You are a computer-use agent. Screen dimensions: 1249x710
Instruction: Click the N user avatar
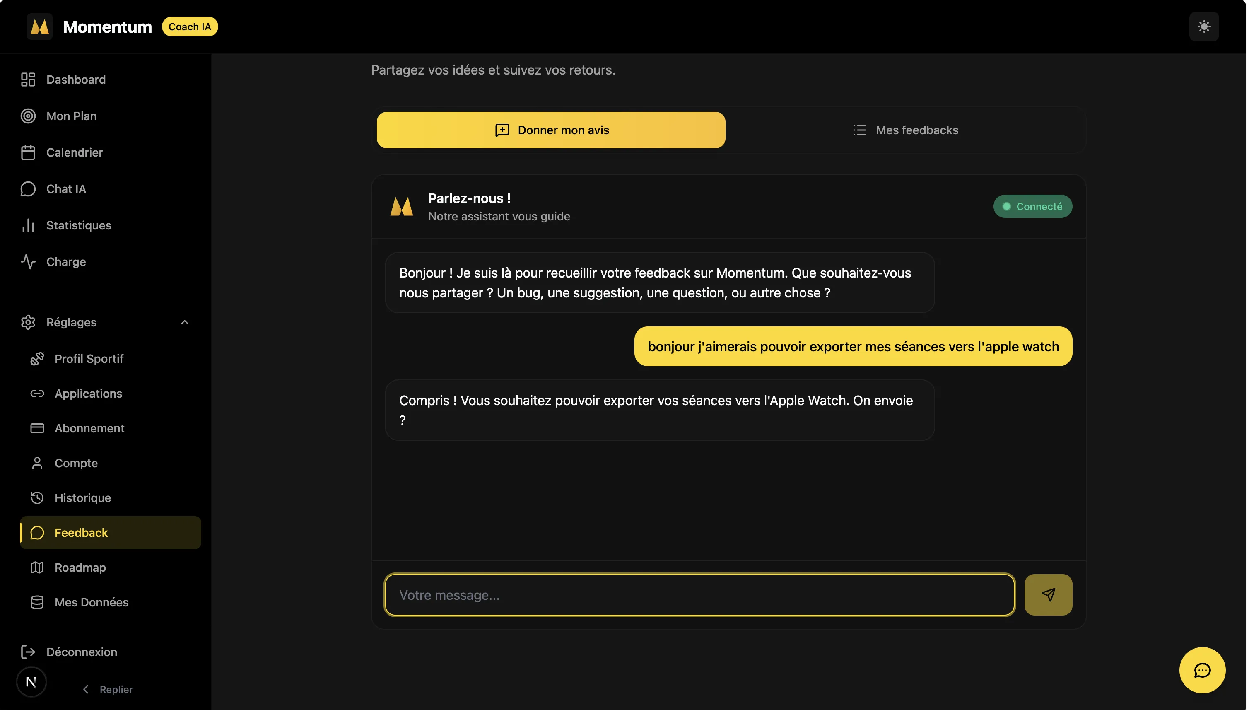[31, 682]
